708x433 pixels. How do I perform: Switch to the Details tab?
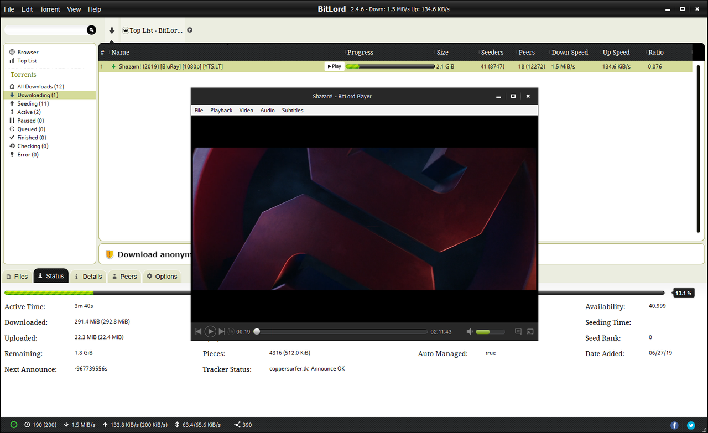click(88, 276)
